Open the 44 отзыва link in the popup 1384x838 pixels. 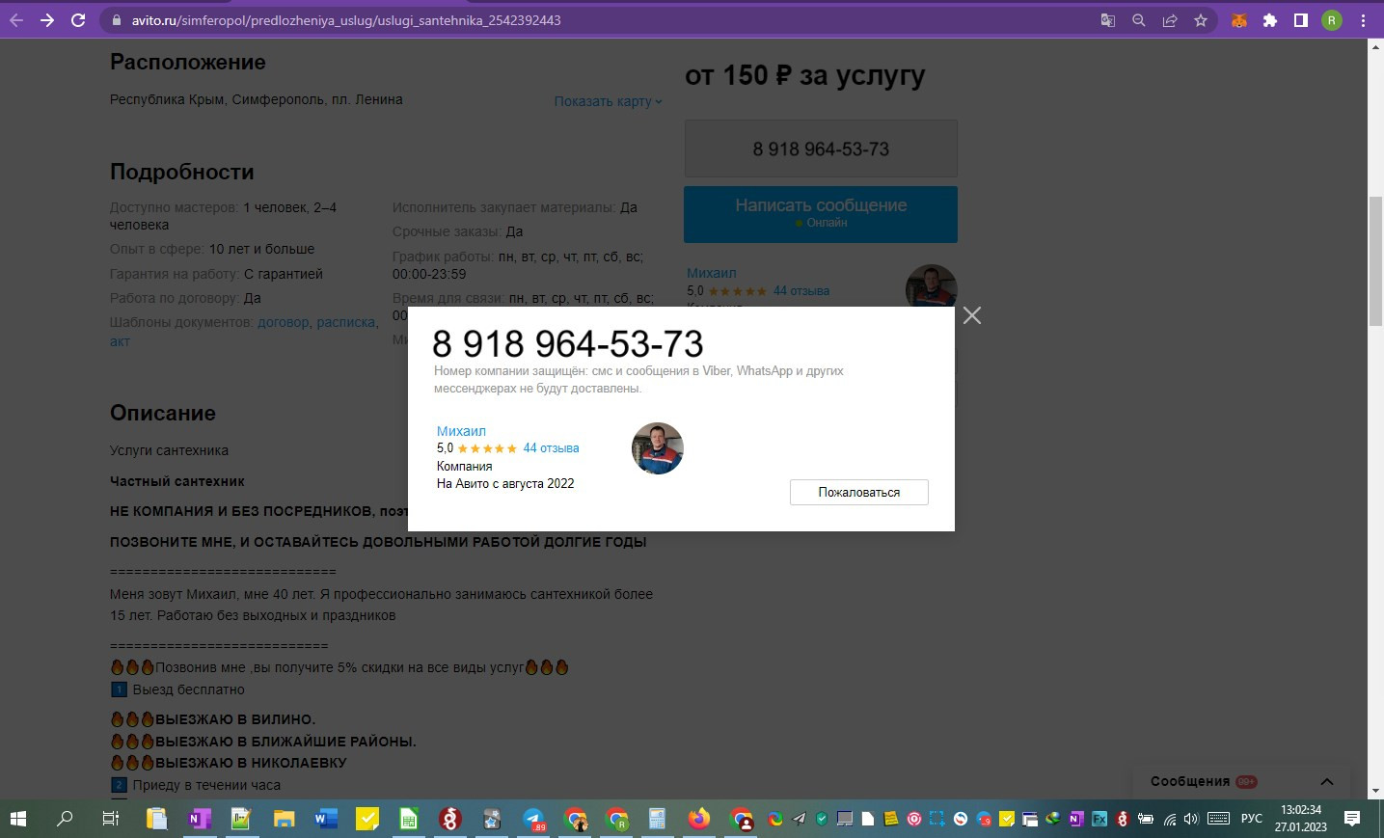(x=551, y=448)
